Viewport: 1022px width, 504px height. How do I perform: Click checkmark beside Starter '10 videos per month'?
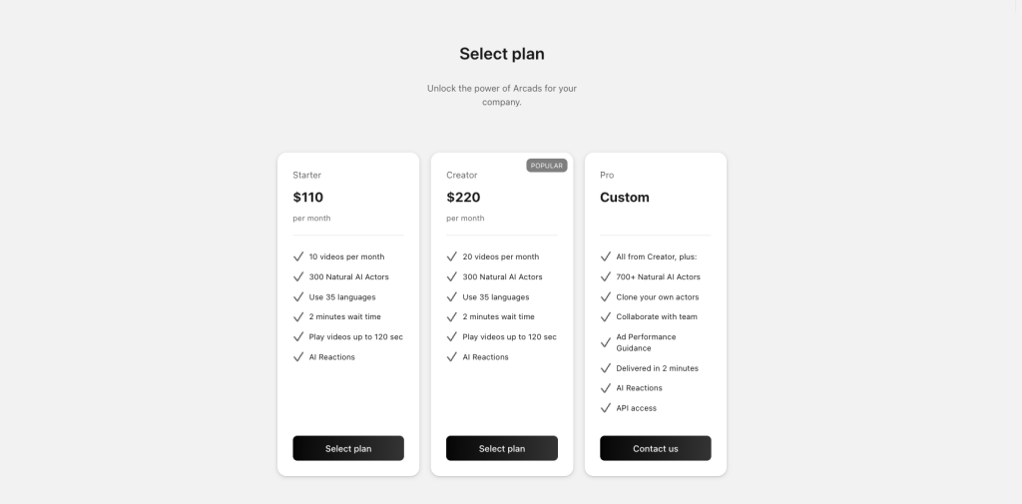pyautogui.click(x=297, y=256)
